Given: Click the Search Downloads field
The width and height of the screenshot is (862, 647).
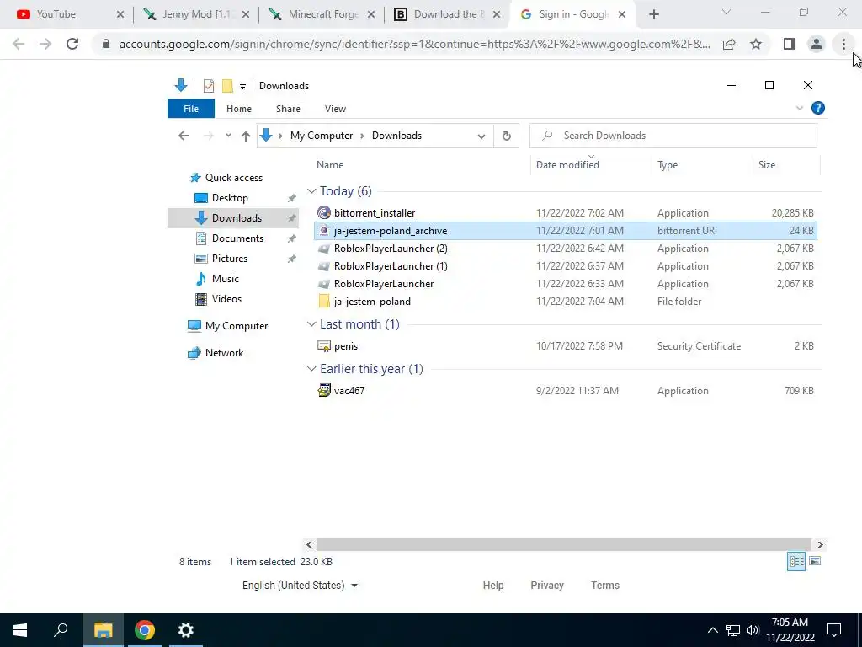Looking at the screenshot, I should tap(673, 136).
